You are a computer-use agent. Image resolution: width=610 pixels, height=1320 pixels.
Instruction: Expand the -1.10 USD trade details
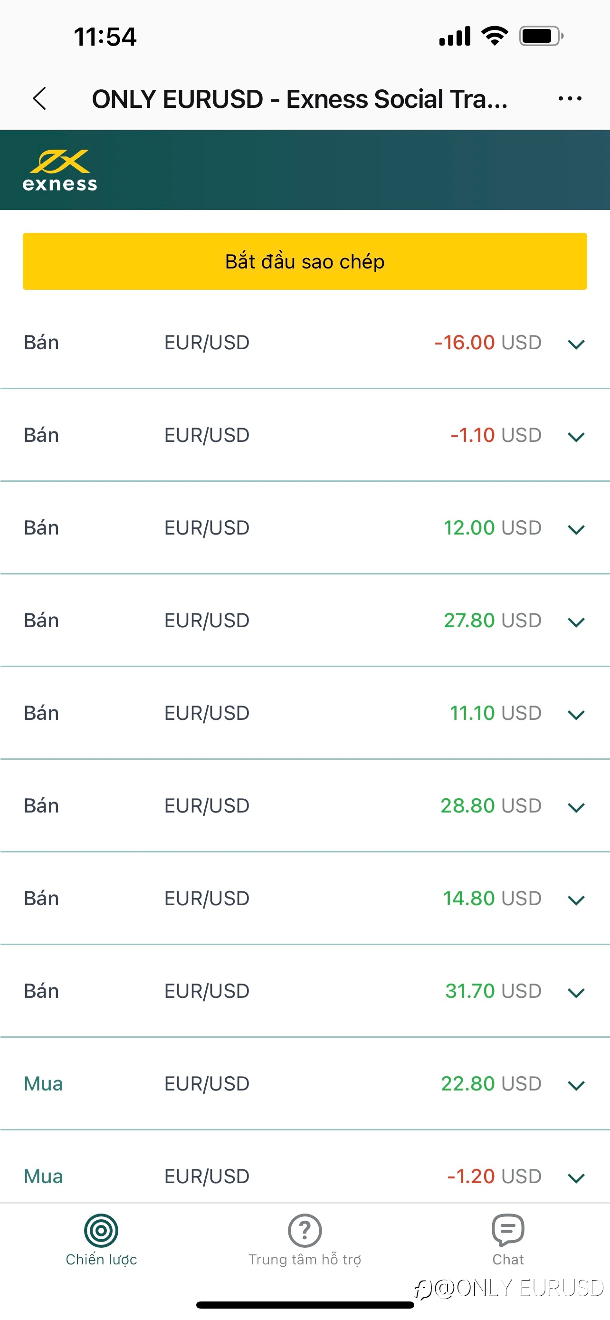pyautogui.click(x=576, y=437)
